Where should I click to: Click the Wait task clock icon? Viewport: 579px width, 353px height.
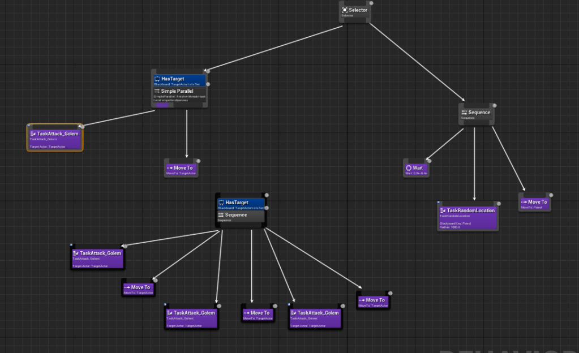[x=408, y=168]
